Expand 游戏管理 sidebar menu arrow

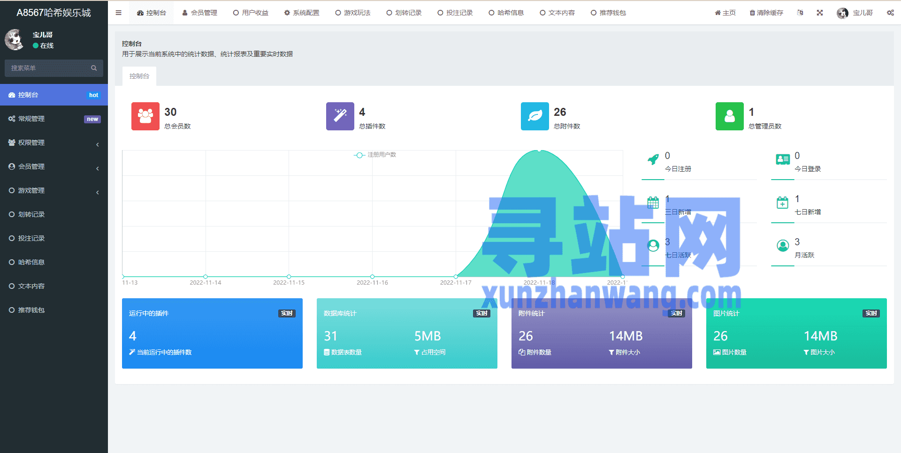(98, 192)
